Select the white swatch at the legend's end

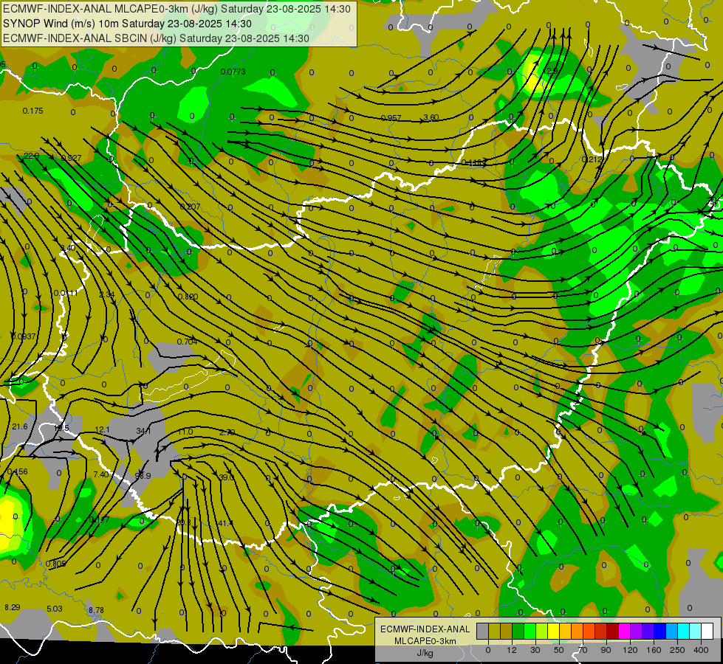[707, 632]
